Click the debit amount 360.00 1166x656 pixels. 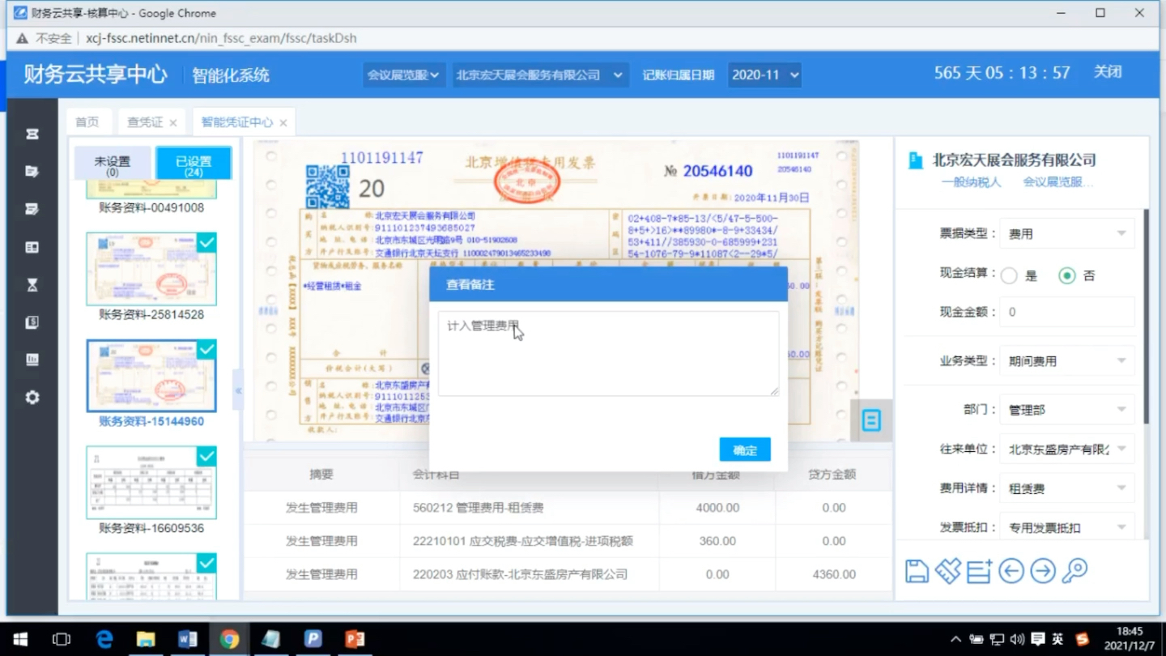[717, 541]
